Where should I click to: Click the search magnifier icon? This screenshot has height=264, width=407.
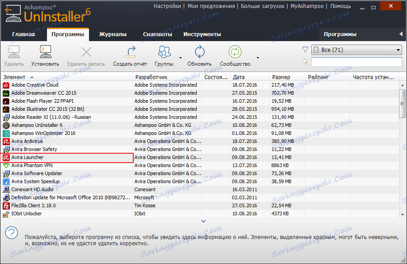click(x=305, y=62)
